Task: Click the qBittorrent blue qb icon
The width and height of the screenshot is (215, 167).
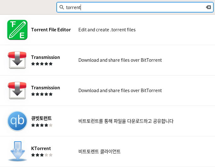Action: 17,121
